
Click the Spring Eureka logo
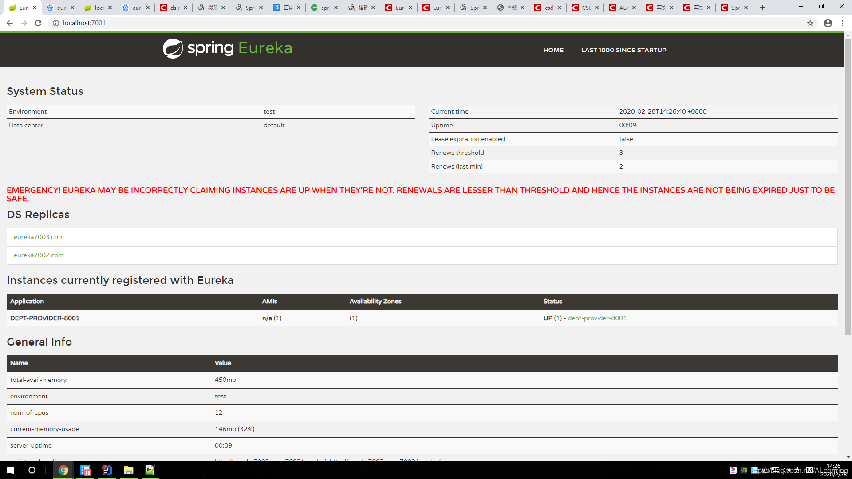[x=227, y=48]
